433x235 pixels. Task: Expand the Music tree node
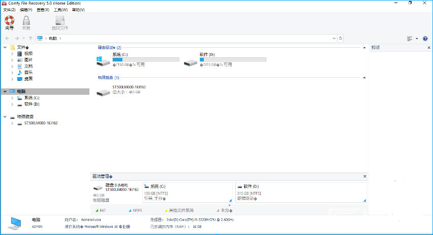(12, 73)
